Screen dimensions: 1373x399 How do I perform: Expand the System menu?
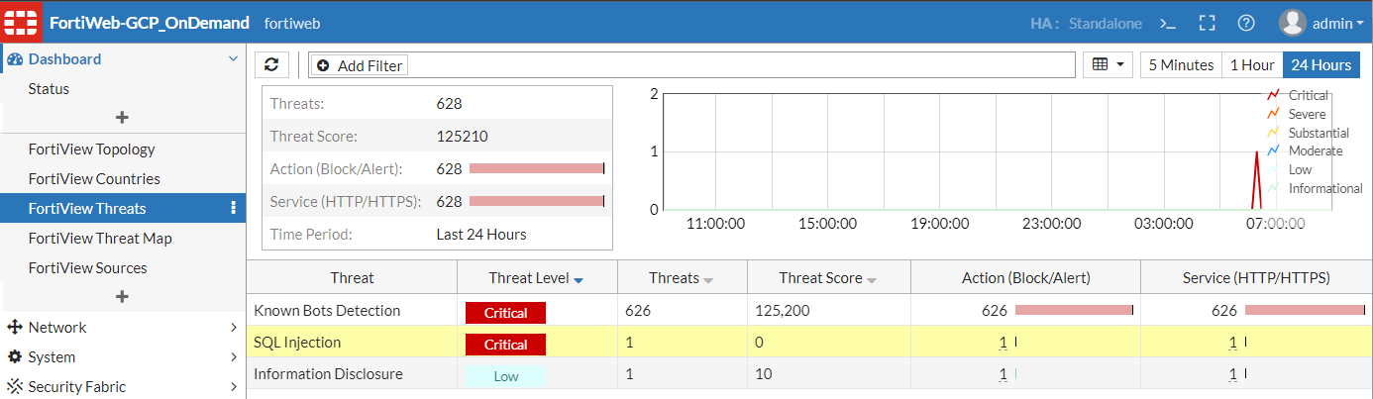(x=234, y=357)
